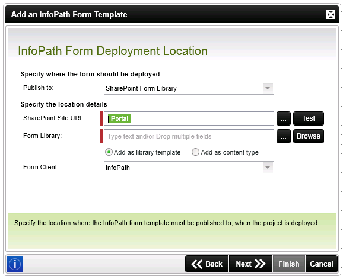The image size is (343, 279).
Task: Click the blue info help icon
Action: (15, 264)
